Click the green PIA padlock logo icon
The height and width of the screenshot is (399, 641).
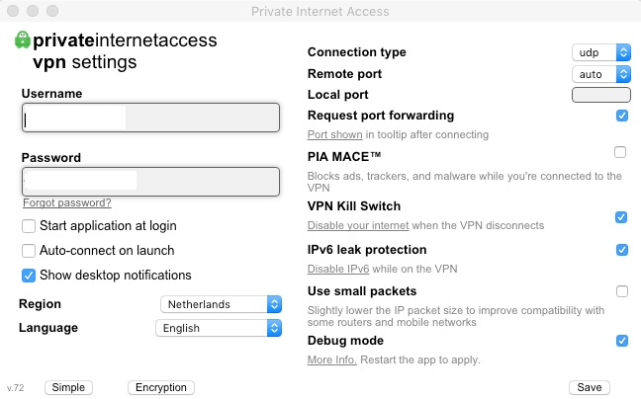pyautogui.click(x=23, y=40)
